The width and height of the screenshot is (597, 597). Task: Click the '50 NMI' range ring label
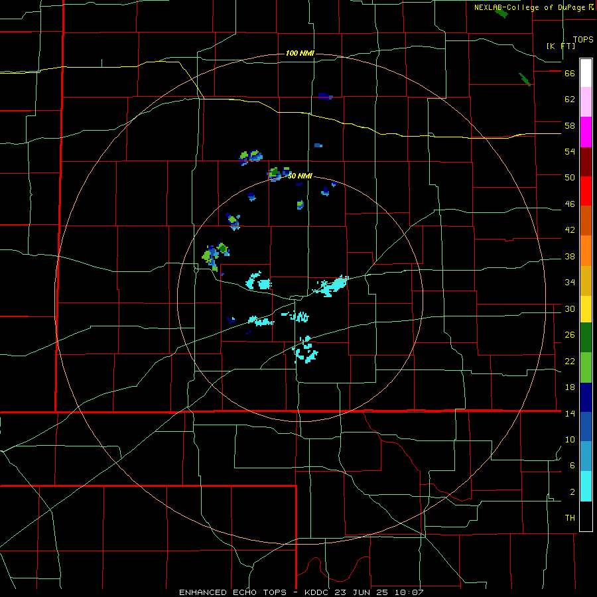[x=300, y=176]
